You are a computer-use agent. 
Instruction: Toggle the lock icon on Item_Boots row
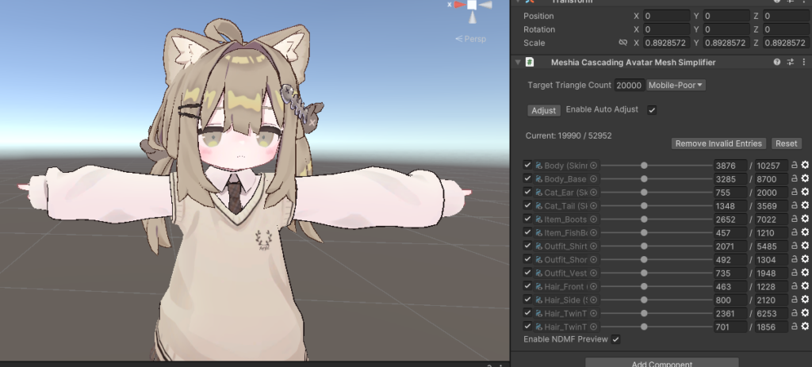tap(794, 220)
